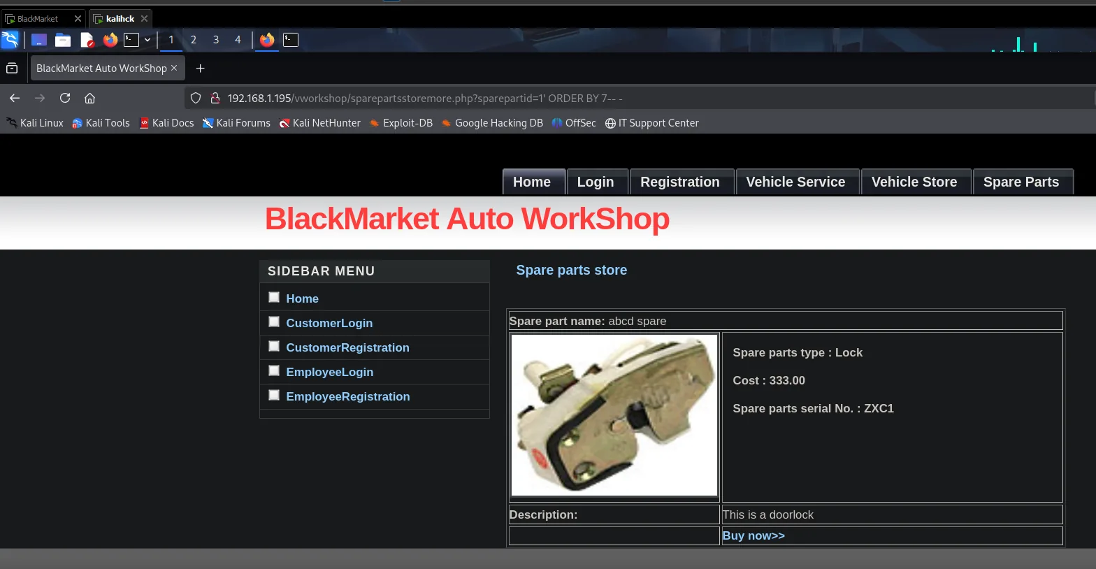Switch to workspace 2
The image size is (1096, 569).
(194, 40)
